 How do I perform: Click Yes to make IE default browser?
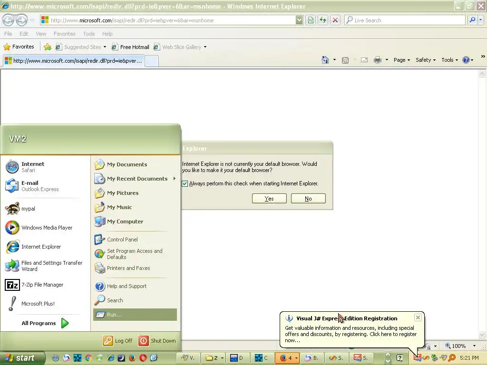click(269, 199)
